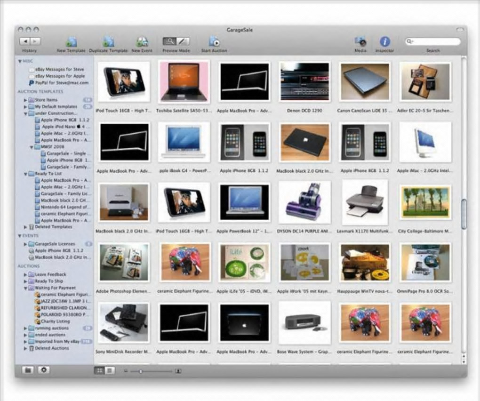Select Apple iLife '05 thumbnail

click(244, 262)
